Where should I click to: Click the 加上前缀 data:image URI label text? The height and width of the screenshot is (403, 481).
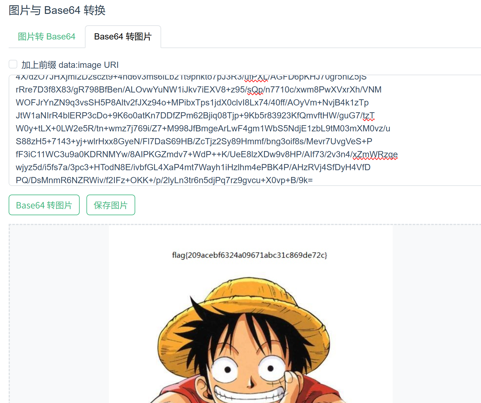point(70,65)
